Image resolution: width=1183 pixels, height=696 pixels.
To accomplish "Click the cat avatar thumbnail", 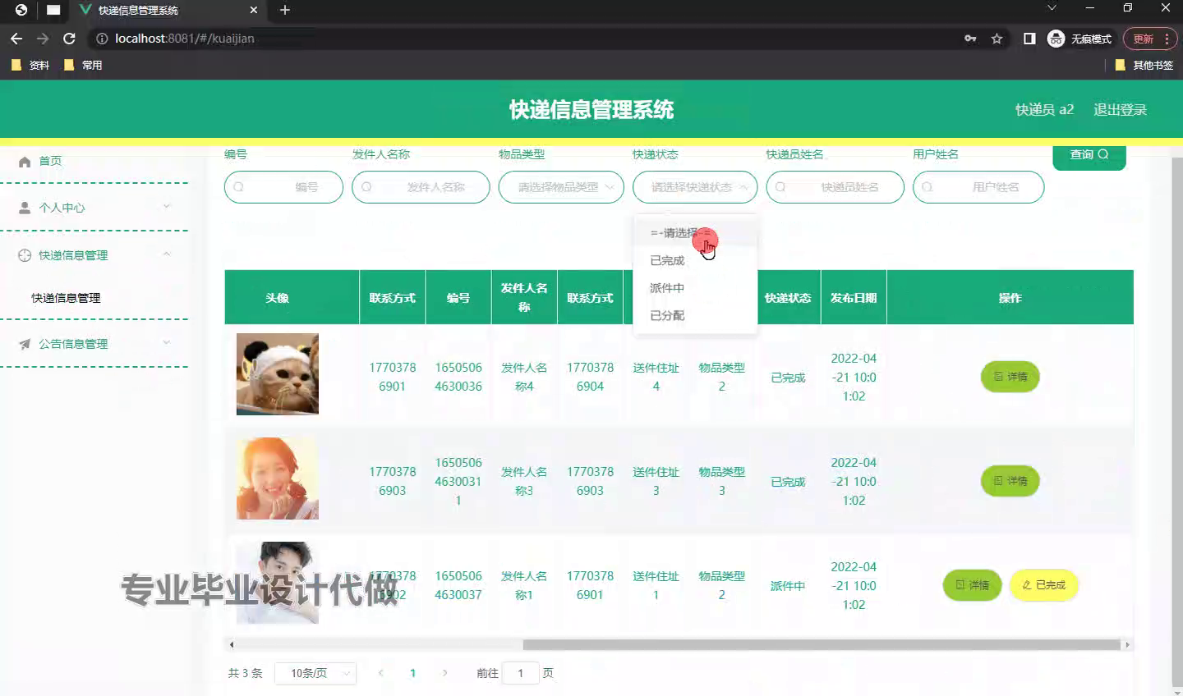I will pos(278,374).
